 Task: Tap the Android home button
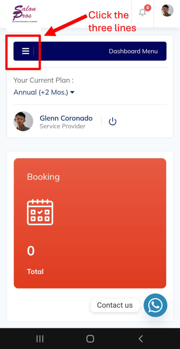pos(90,339)
